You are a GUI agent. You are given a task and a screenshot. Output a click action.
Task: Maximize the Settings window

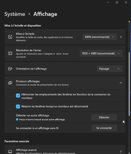pyautogui.click(x=117, y=2)
